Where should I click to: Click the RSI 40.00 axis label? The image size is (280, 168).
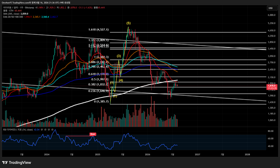[x=271, y=146]
